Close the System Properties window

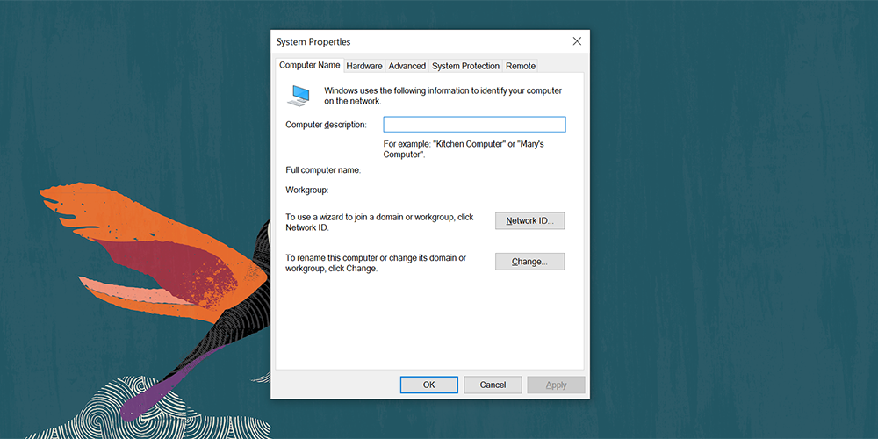577,41
